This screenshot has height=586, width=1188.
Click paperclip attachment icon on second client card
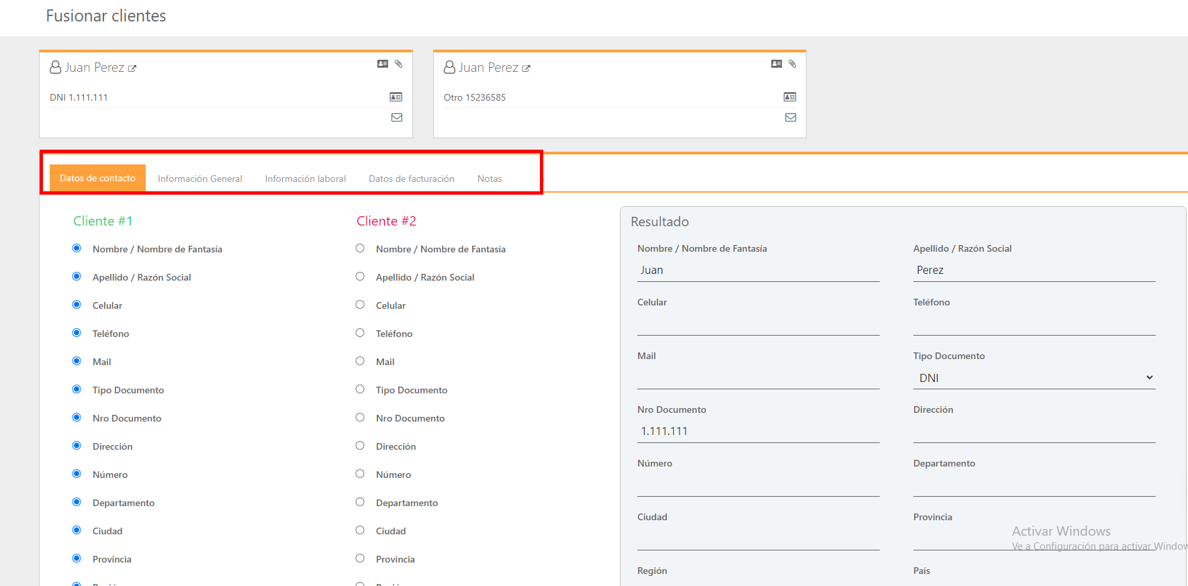792,64
